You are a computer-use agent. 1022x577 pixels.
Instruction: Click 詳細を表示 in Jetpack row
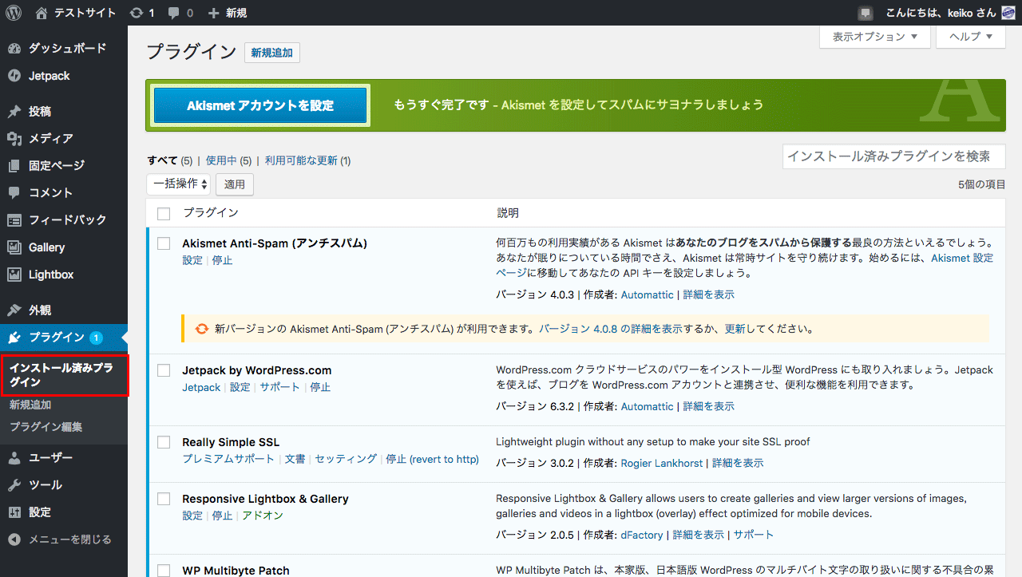pyautogui.click(x=709, y=406)
